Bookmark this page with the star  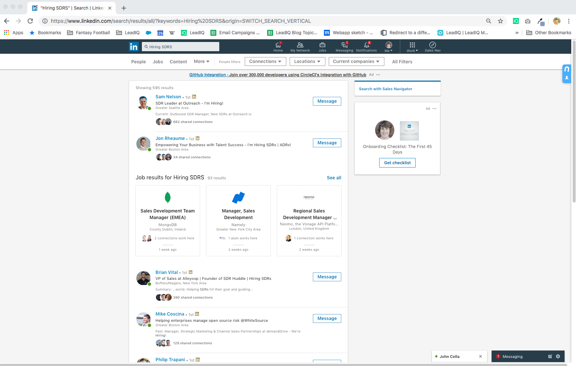pos(500,21)
